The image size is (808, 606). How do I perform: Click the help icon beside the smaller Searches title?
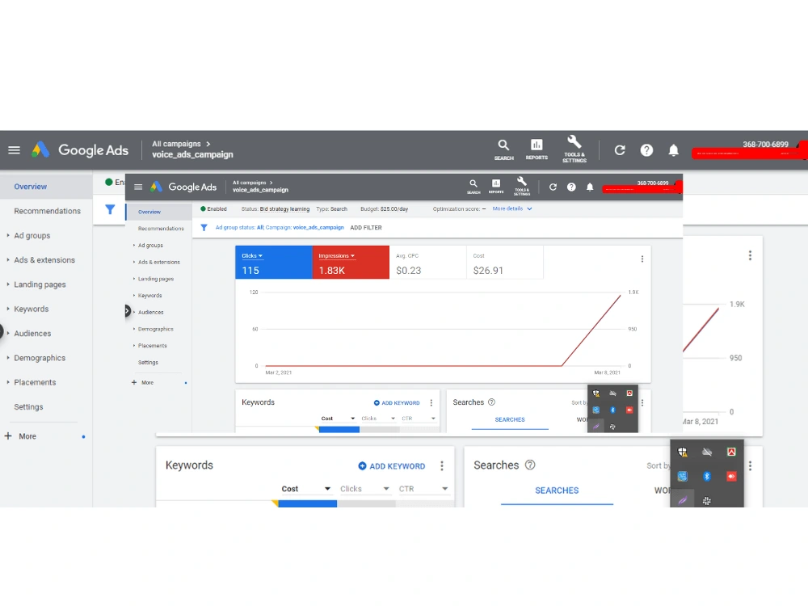[491, 402]
